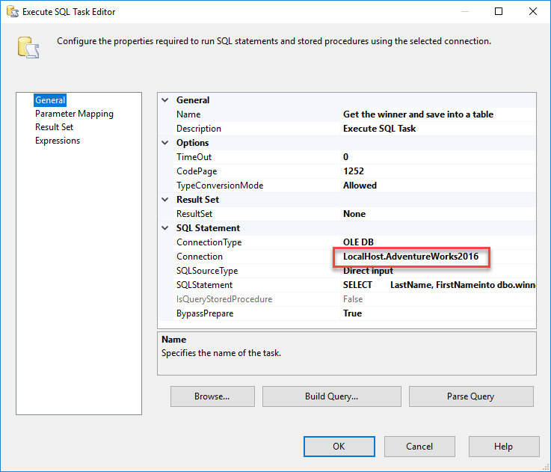The image size is (551, 472).
Task: Click the Execute SQL Task title bar icon
Action: (x=12, y=12)
